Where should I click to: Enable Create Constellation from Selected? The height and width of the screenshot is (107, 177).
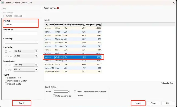75,92
